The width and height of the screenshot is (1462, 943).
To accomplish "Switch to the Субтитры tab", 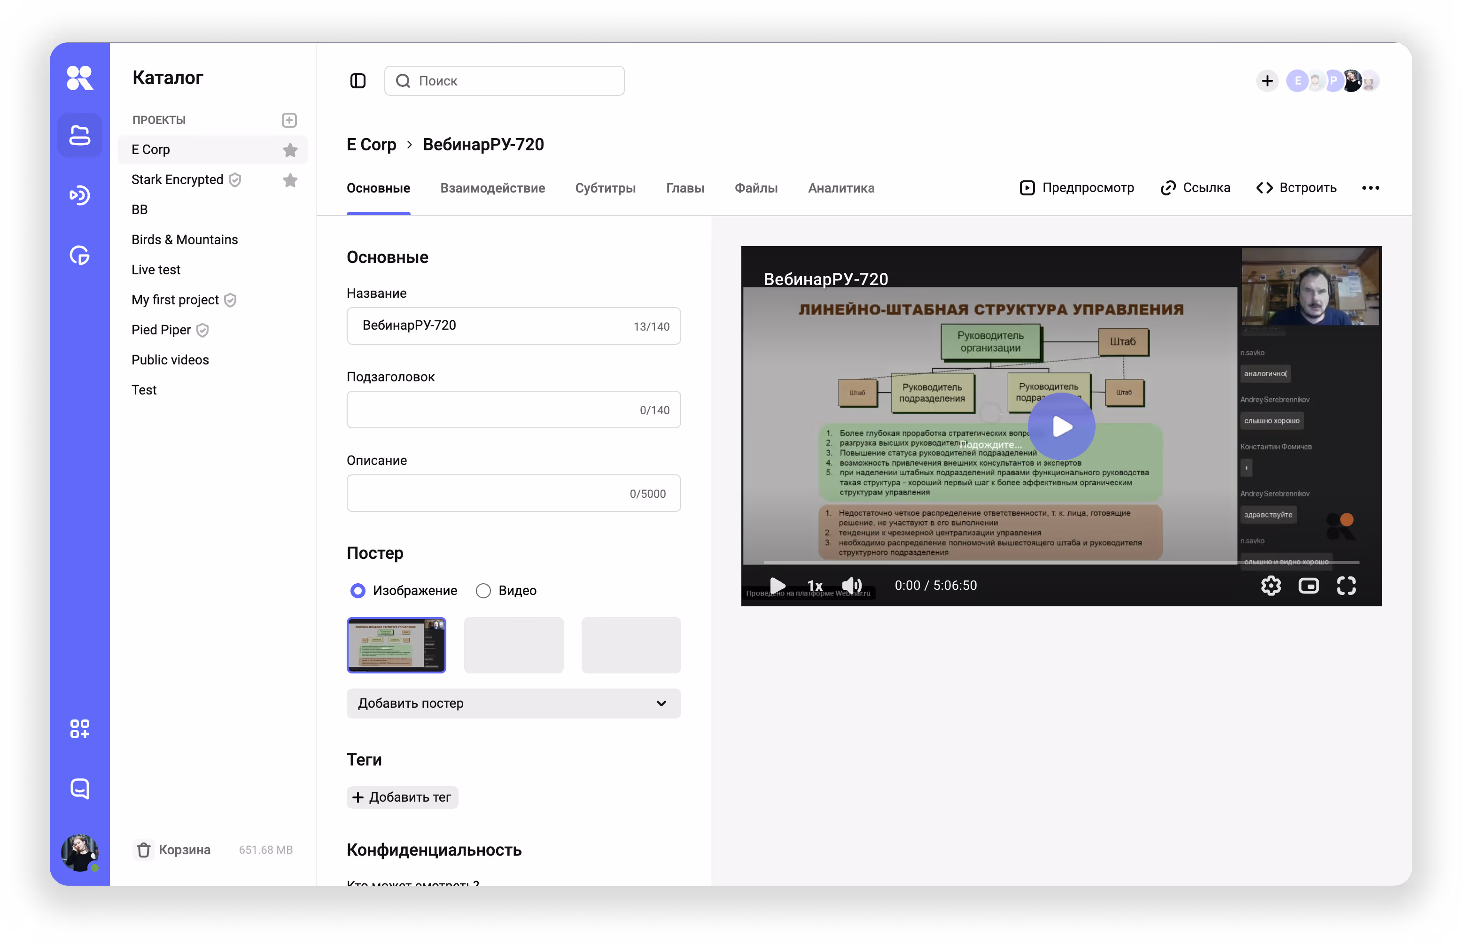I will pos(605,188).
